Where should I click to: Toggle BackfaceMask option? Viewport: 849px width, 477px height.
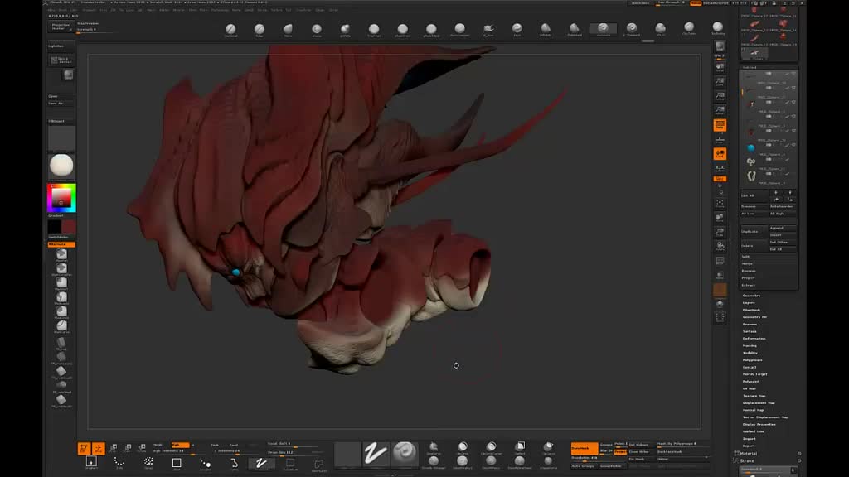point(670,451)
